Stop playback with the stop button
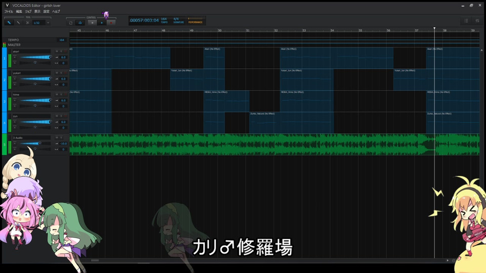This screenshot has height=273, width=486. pyautogui.click(x=92, y=23)
